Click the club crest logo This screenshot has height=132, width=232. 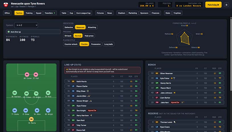click(x=6, y=5)
